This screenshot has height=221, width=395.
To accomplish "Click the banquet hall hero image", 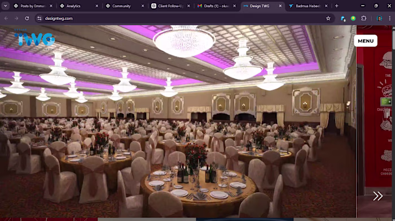I will [178, 121].
